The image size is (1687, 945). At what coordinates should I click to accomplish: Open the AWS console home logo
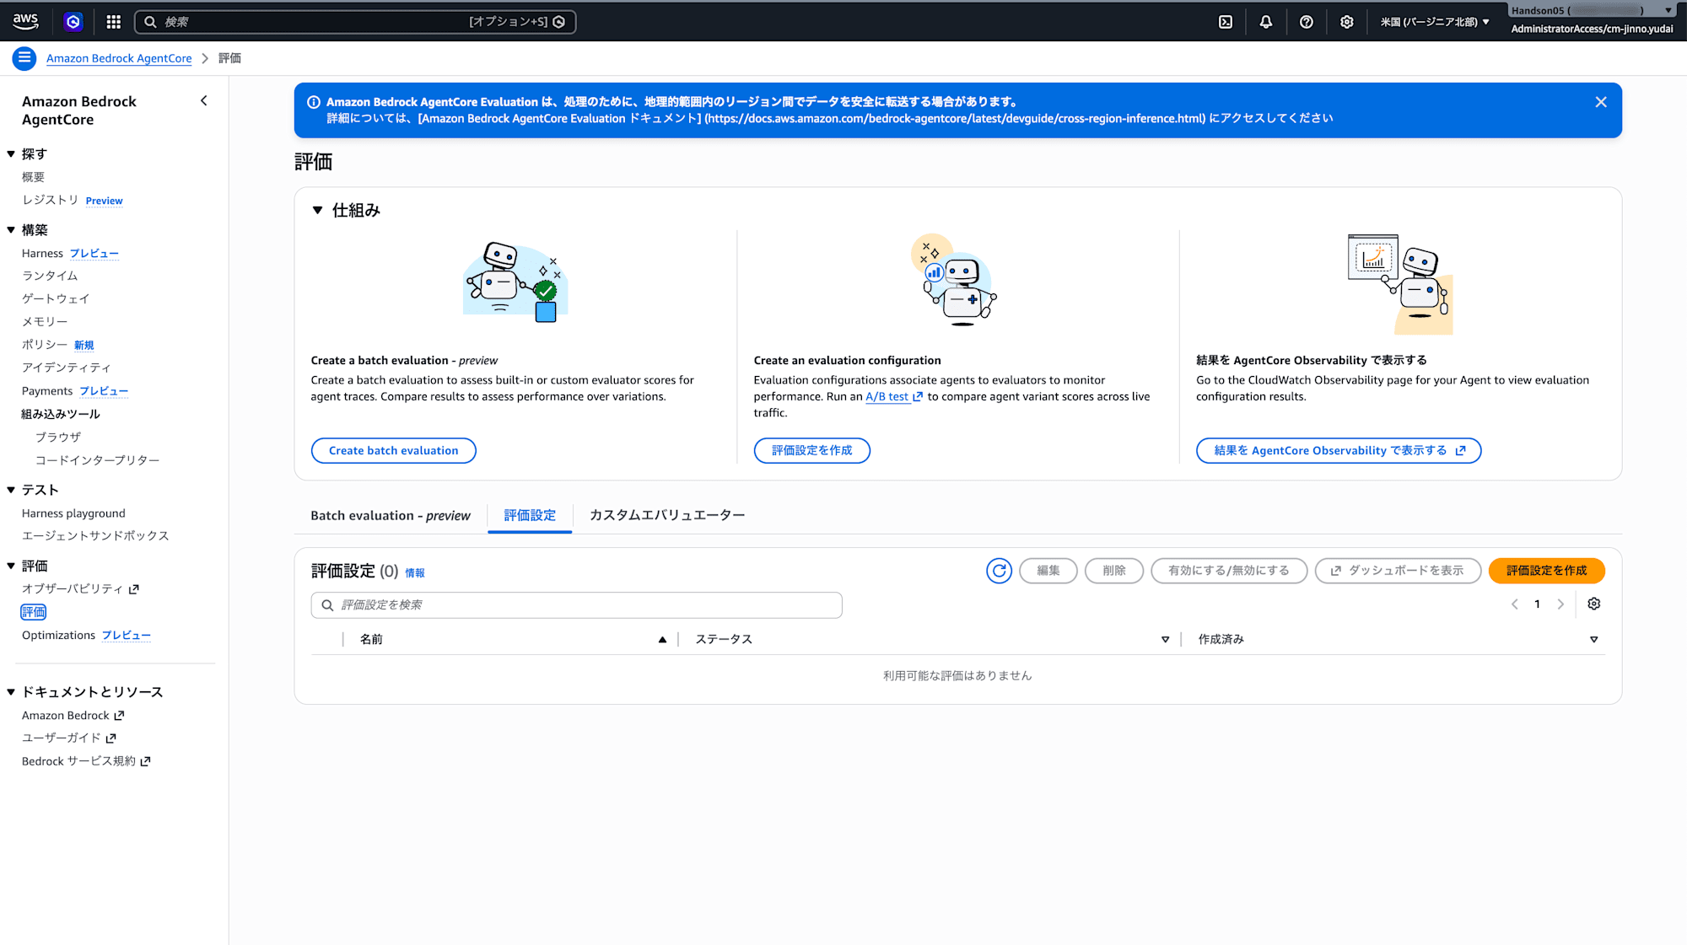[25, 21]
